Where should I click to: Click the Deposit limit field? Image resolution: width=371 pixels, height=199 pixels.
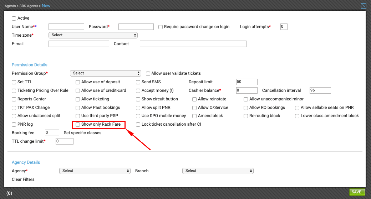247,82
